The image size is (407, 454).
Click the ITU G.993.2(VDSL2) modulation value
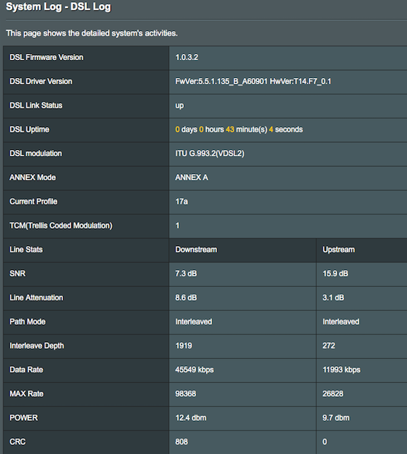tap(209, 153)
